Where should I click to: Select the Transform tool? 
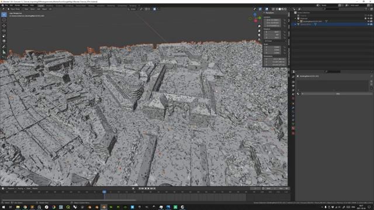[x=4, y=41]
